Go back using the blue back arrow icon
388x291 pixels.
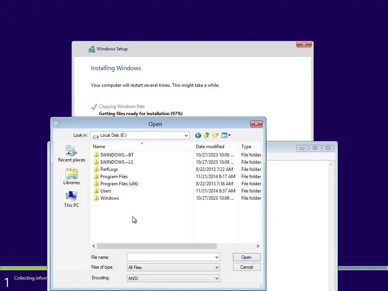(x=198, y=135)
